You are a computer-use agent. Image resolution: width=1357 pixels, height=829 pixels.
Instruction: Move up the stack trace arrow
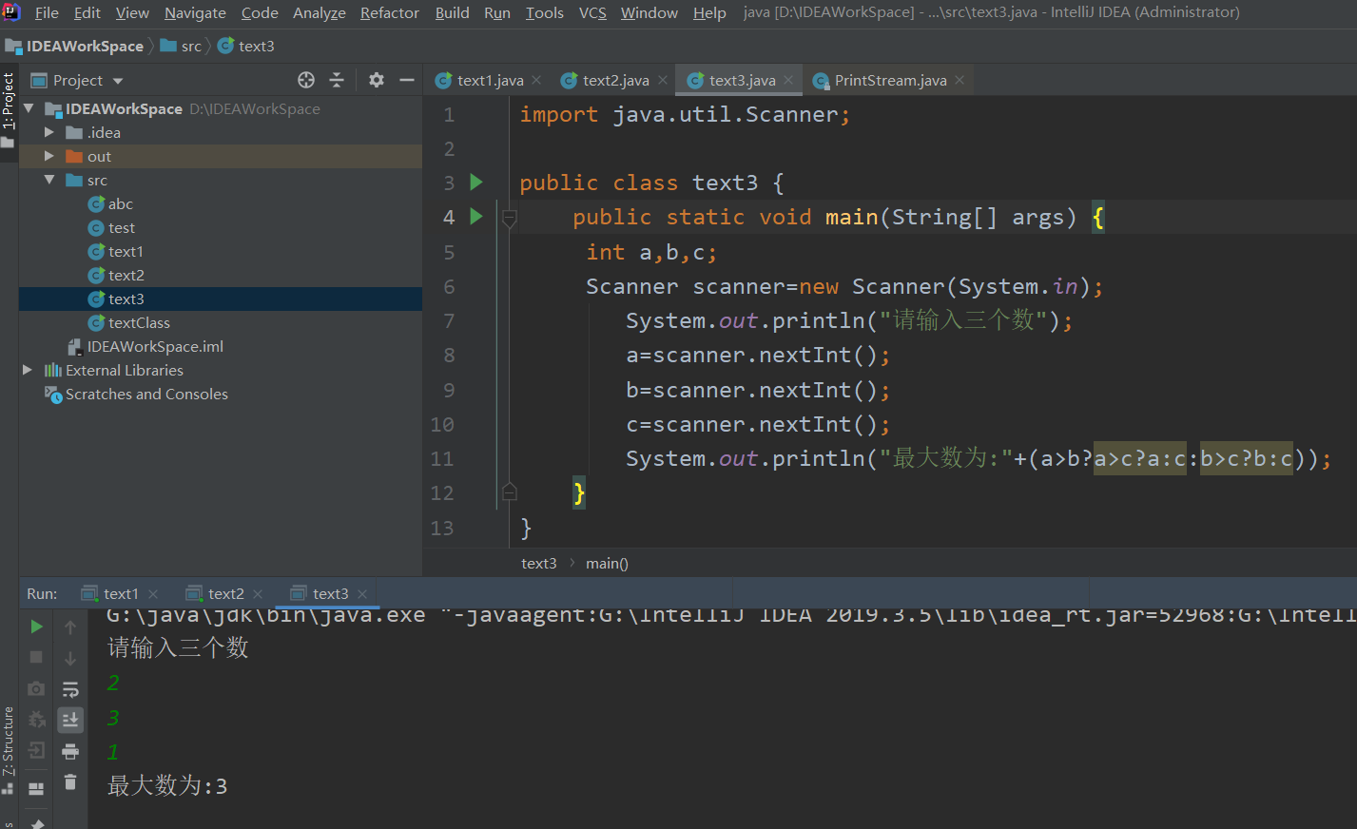point(70,627)
